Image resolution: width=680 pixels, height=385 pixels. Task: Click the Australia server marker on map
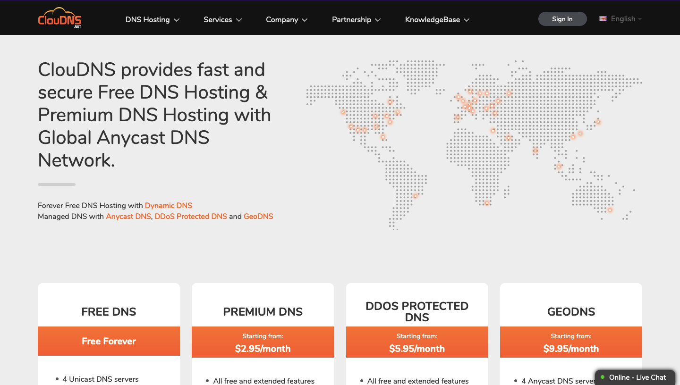tap(610, 210)
